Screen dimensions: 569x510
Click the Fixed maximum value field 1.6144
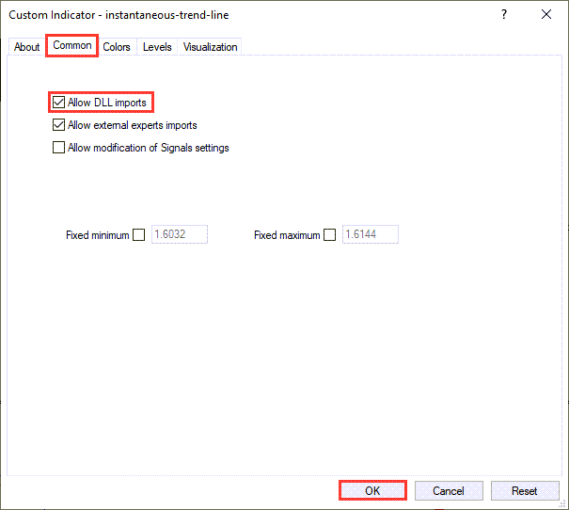pyautogui.click(x=371, y=234)
